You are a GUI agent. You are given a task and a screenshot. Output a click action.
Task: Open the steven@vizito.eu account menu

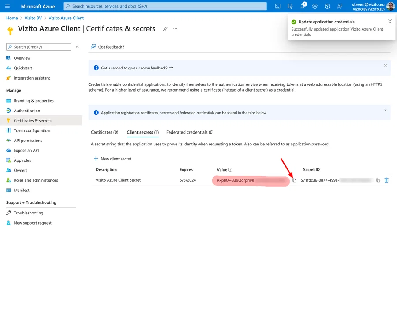point(372,6)
